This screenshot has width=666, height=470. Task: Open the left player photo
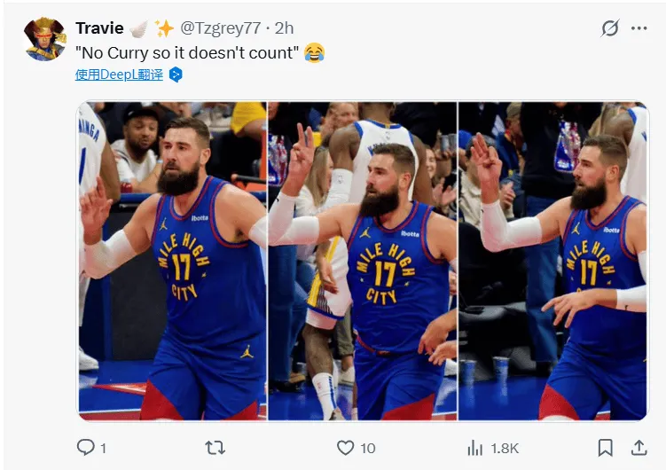pyautogui.click(x=172, y=261)
